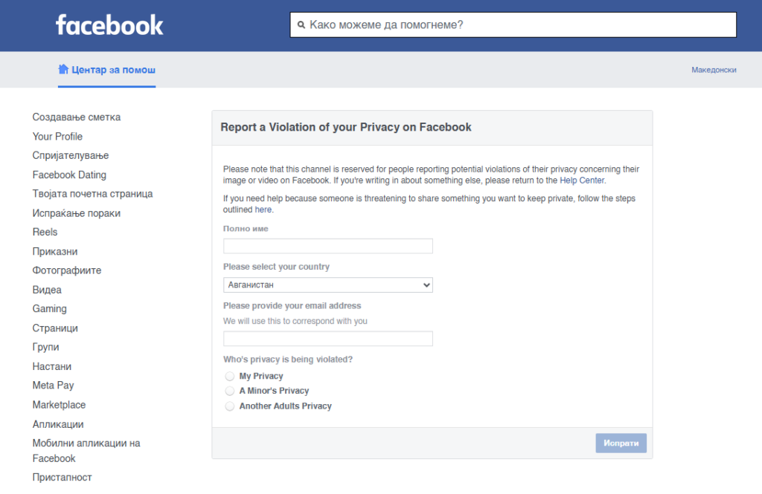The height and width of the screenshot is (494, 762).
Task: Open Facebook Dating in sidebar
Action: (x=69, y=175)
